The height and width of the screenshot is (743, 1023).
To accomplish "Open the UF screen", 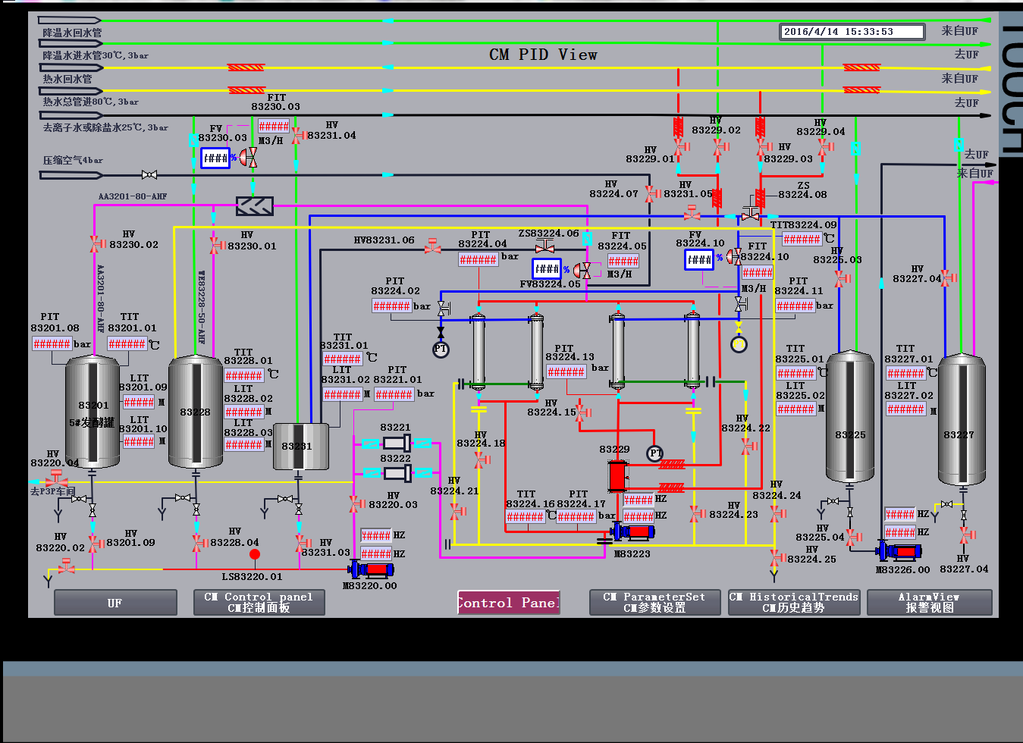I will point(115,603).
